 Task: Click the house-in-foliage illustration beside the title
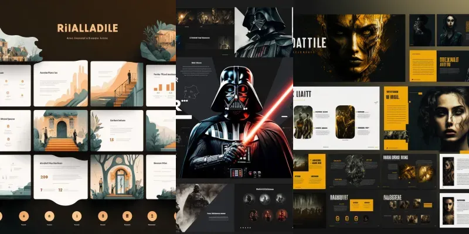click(x=158, y=42)
